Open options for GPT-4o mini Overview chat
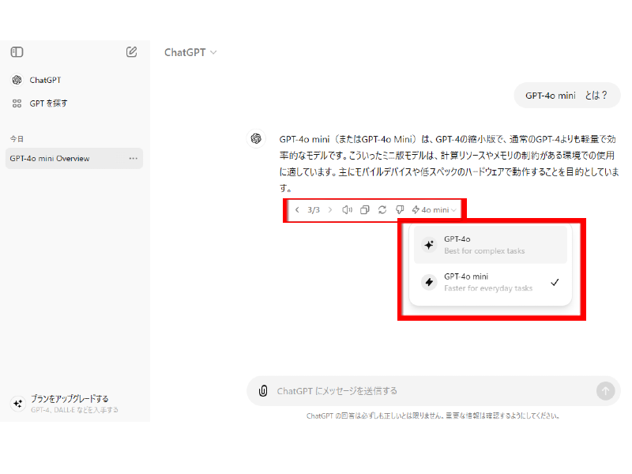The height and width of the screenshot is (474, 632). tap(134, 158)
